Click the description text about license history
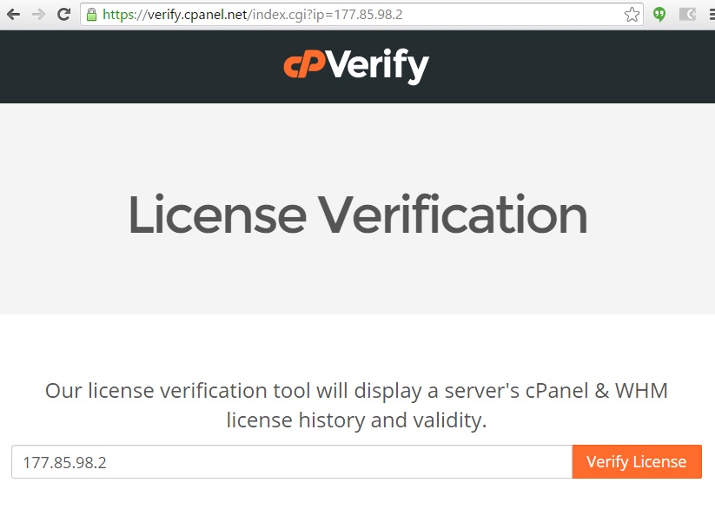Screen dimensions: 715x529 [356, 406]
